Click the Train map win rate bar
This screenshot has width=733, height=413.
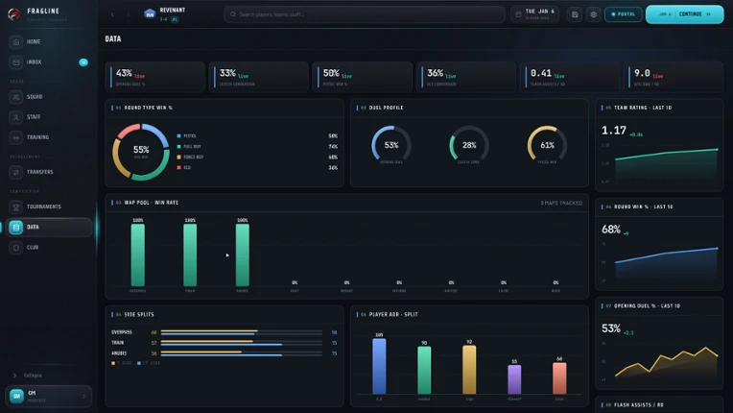tap(190, 255)
